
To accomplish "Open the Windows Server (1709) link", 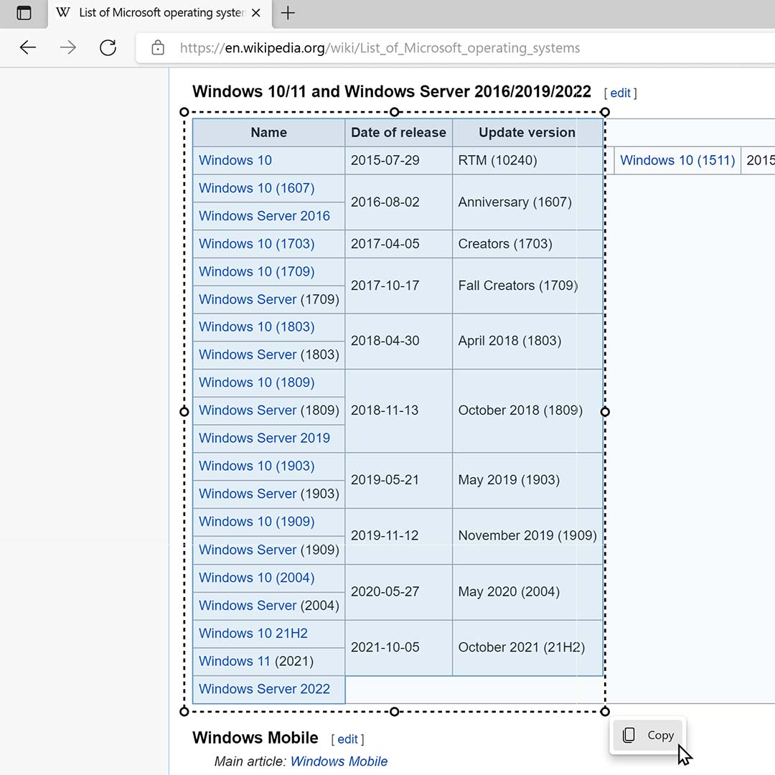I will (x=248, y=299).
